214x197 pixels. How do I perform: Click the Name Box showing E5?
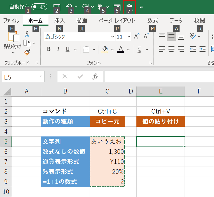(x=20, y=76)
